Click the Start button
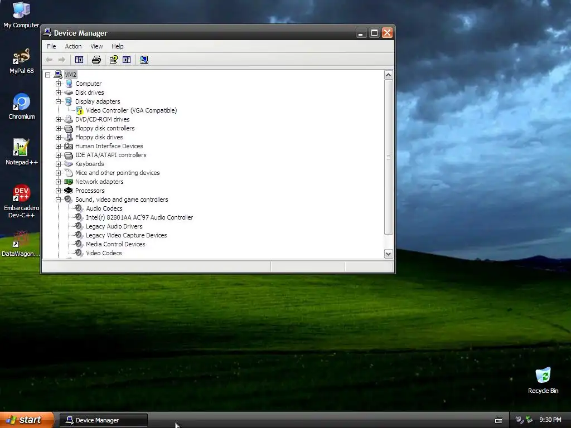 27,420
